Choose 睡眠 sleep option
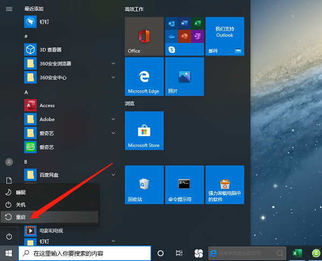Screen dimensions: 322x261 click(x=50, y=192)
